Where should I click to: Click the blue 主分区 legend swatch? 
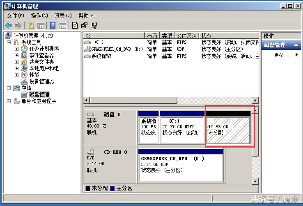pyautogui.click(x=112, y=188)
